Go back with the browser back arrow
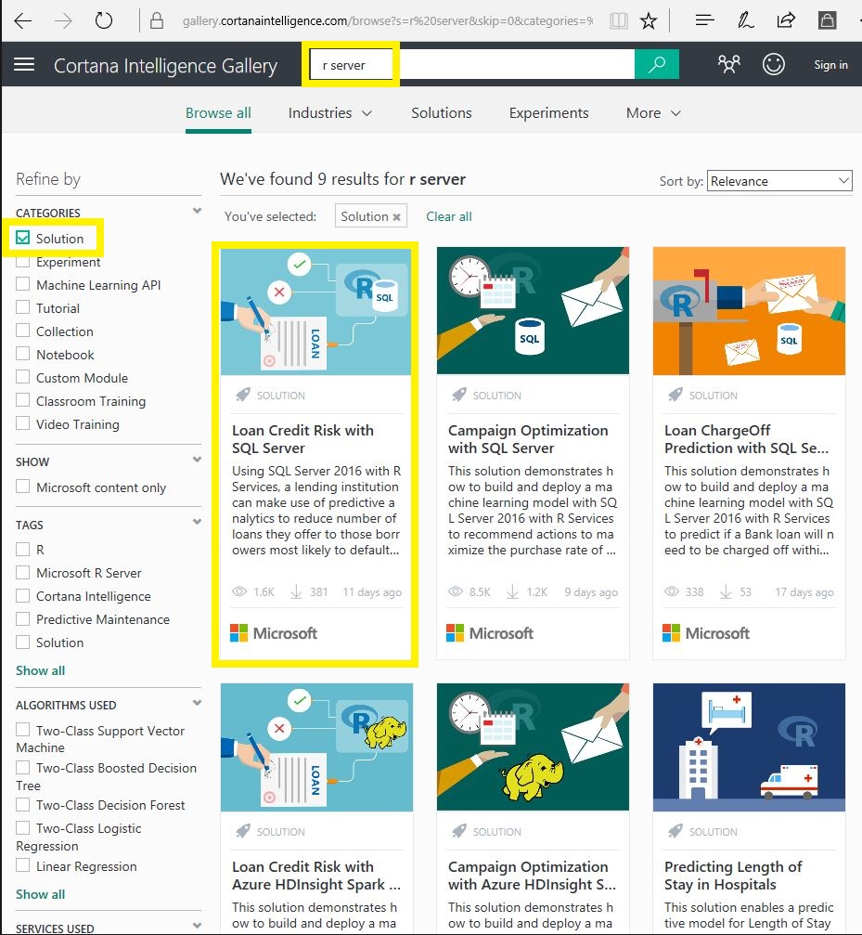 tap(22, 20)
